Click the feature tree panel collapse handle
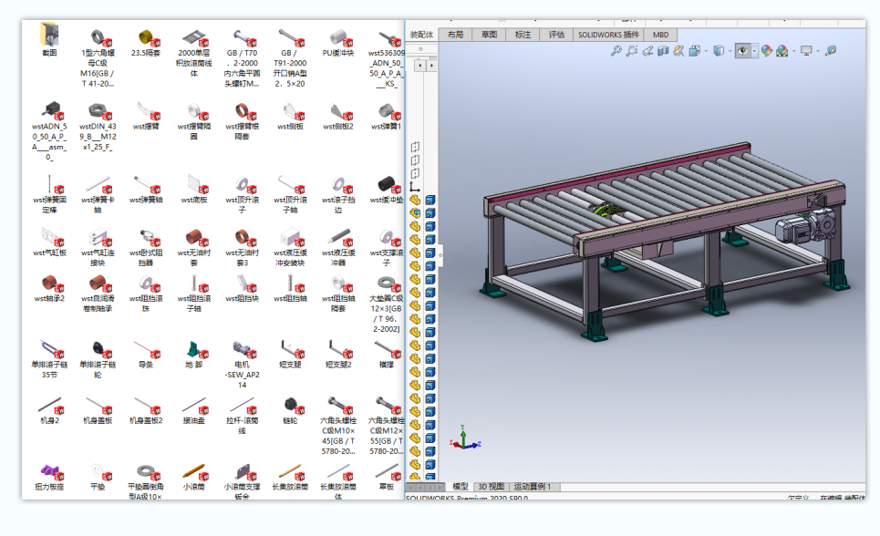The image size is (880, 536). click(x=440, y=255)
